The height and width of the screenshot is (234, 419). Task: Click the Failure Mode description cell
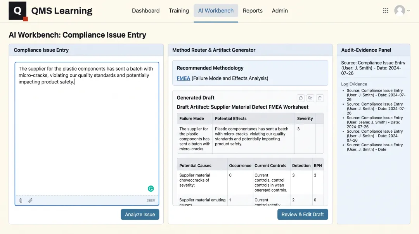click(x=195, y=139)
